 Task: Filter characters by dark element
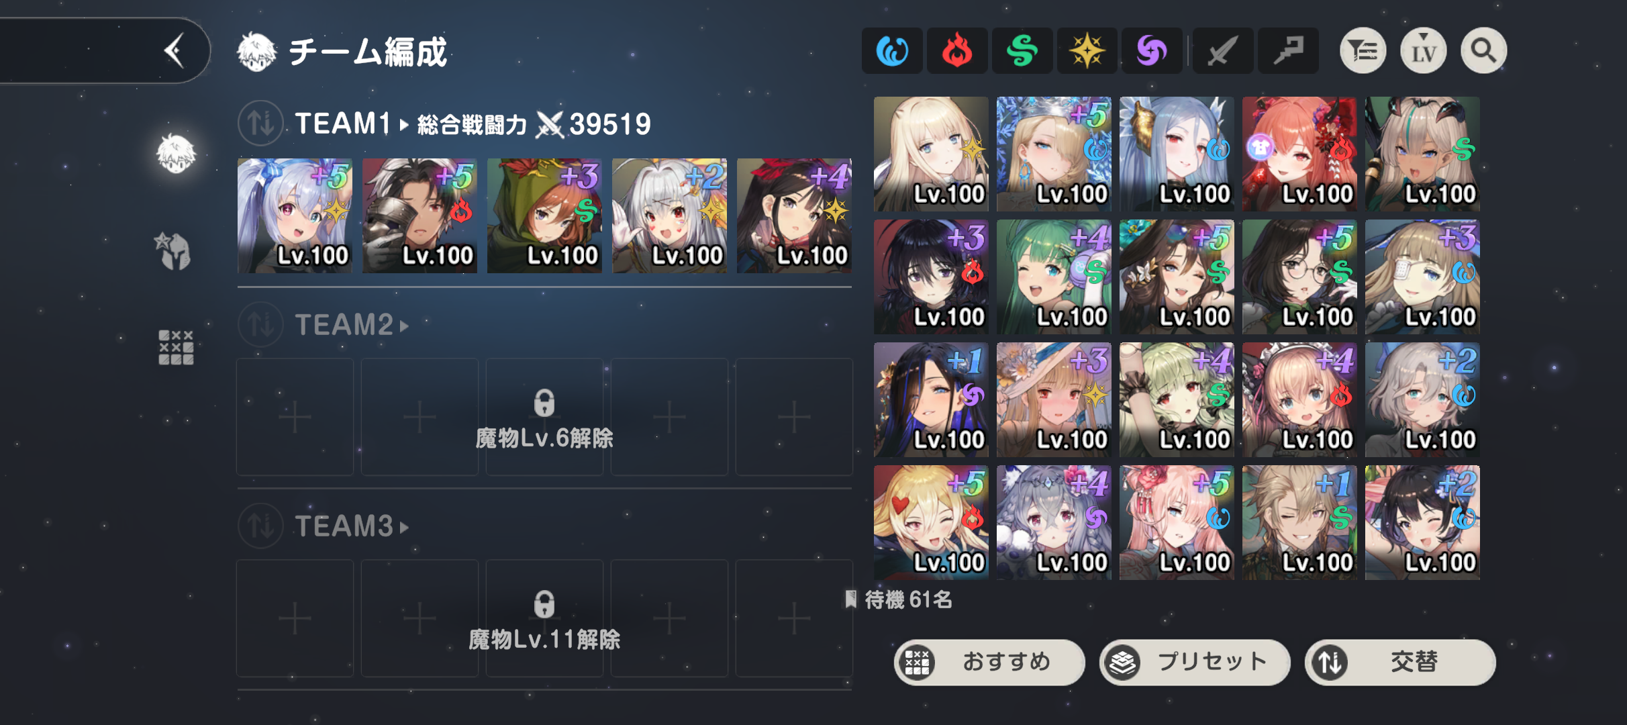1152,51
